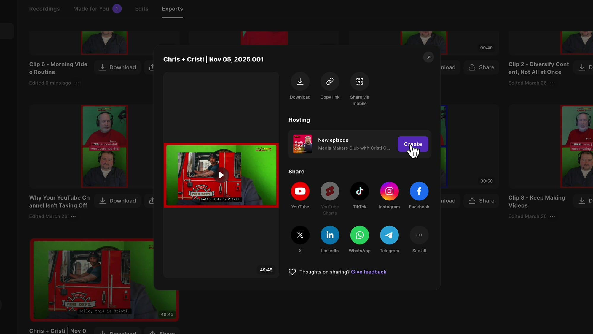593x334 pixels.
Task: Open the Give feedback link
Action: tap(369, 272)
